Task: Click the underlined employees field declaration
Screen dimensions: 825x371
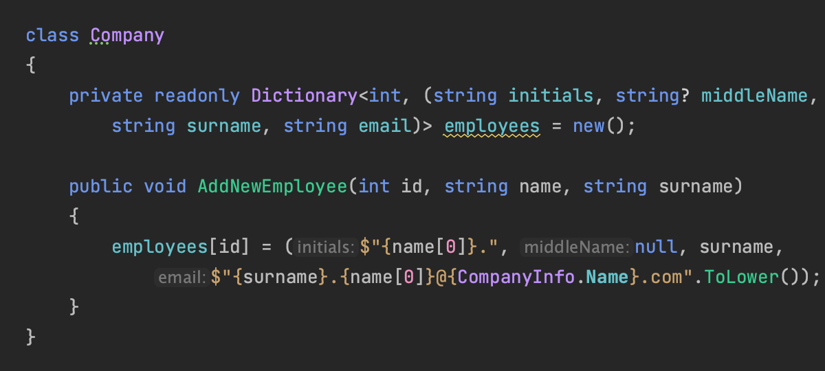Action: pos(492,126)
